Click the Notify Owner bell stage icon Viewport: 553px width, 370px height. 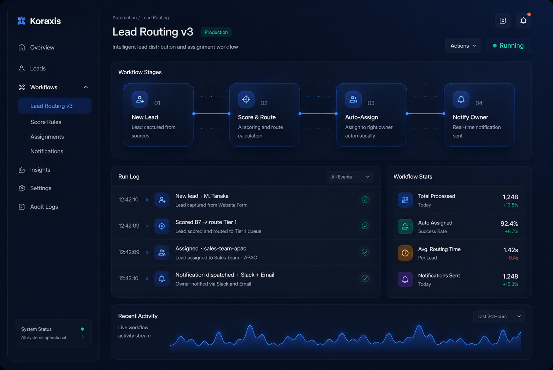[x=461, y=99]
